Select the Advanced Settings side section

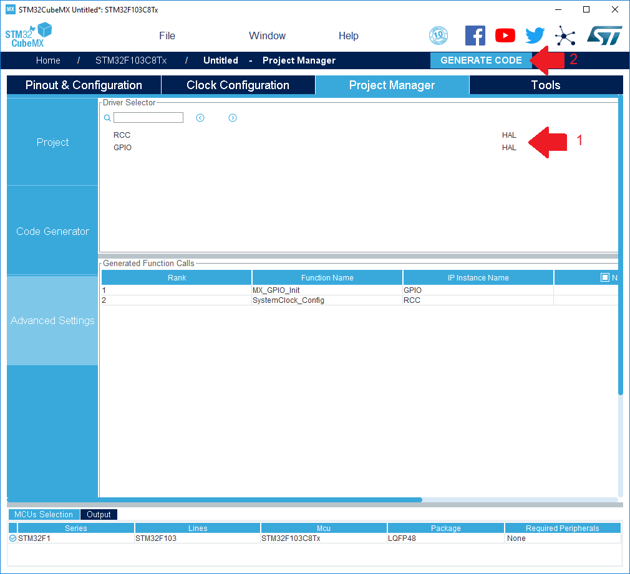52,320
